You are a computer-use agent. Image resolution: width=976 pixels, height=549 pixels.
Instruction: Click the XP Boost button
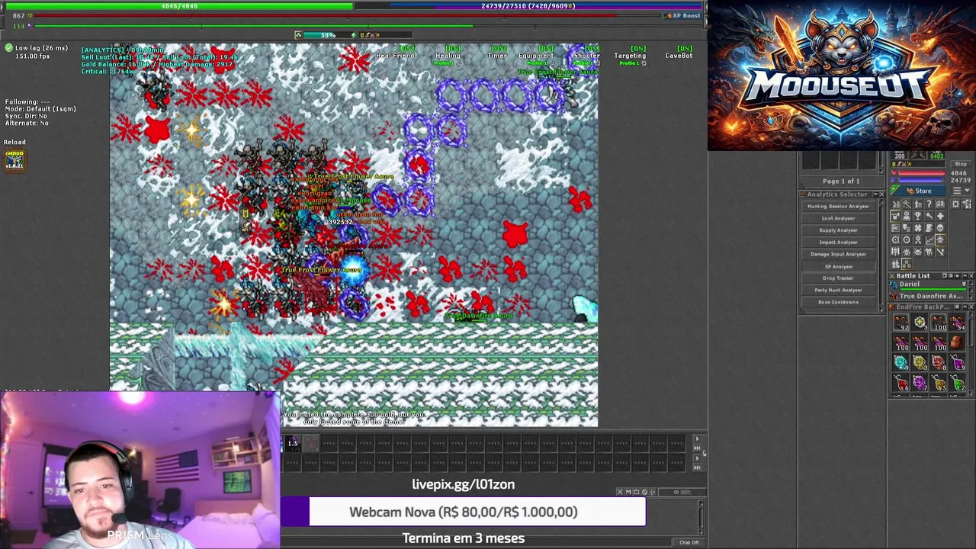pos(682,15)
